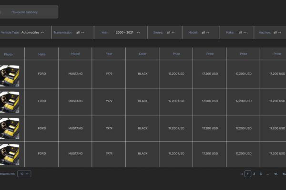Jump to page 15 of results

pyautogui.click(x=276, y=174)
